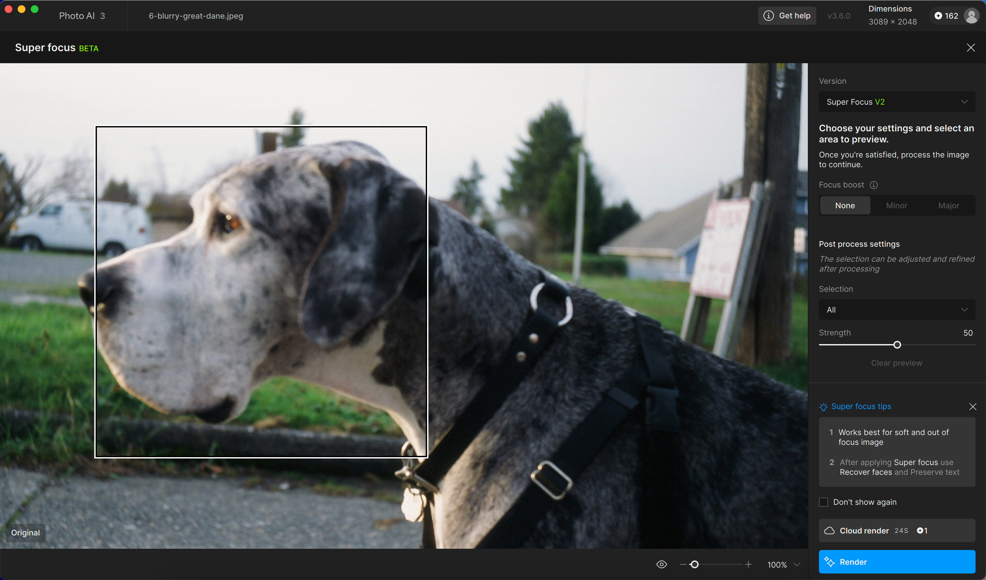Image resolution: width=986 pixels, height=580 pixels.
Task: Click the Strength slider handle
Action: coord(897,345)
